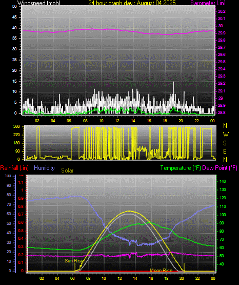Screen dimensions: 239x285
Task: Select the Dew Point (°F) legend label
Action: 220,168
